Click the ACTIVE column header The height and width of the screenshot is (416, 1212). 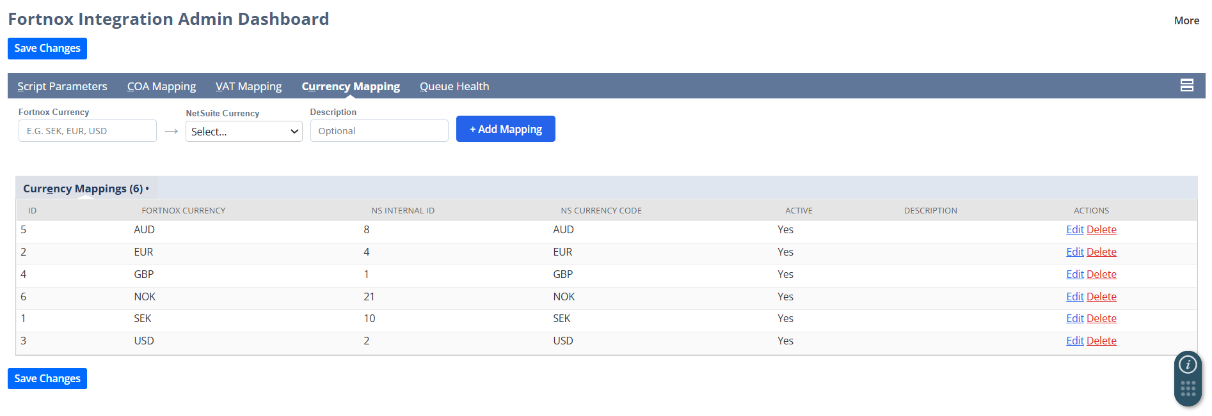[x=799, y=210]
